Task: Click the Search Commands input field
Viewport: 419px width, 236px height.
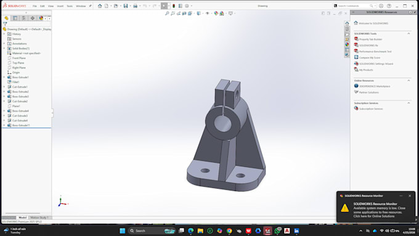Action: (x=354, y=6)
